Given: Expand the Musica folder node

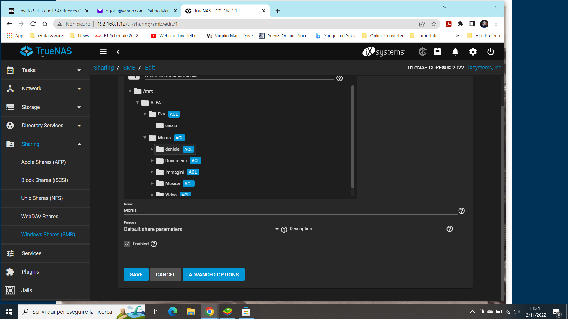Looking at the screenshot, I should pyautogui.click(x=152, y=183).
